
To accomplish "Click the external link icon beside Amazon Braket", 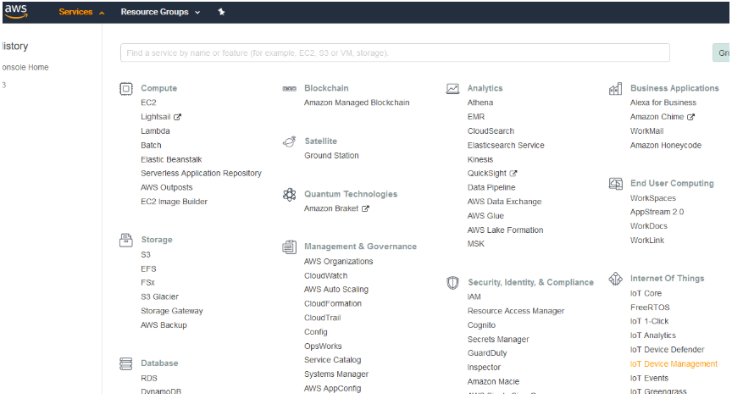I will pos(365,208).
